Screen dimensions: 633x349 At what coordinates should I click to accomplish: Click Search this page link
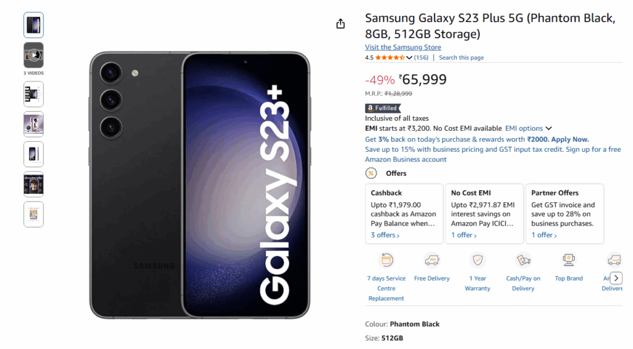tap(461, 57)
